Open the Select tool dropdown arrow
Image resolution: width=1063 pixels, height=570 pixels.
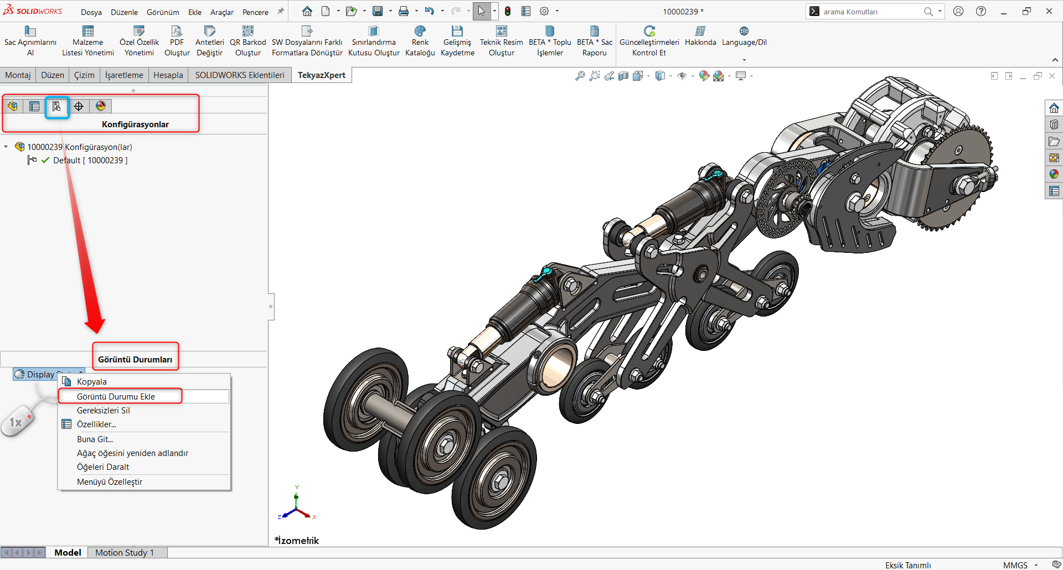coord(494,11)
